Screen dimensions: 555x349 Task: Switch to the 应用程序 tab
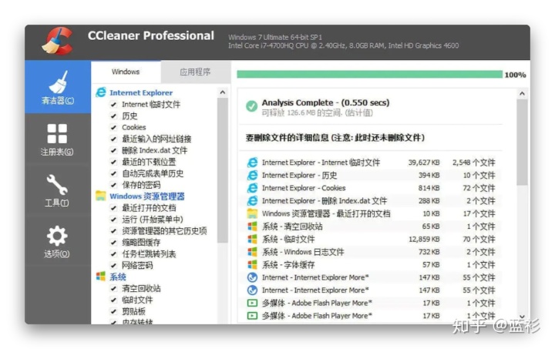click(x=195, y=72)
